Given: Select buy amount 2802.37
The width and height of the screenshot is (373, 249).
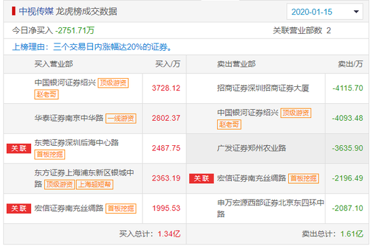Looking at the screenshot, I should tap(166, 118).
